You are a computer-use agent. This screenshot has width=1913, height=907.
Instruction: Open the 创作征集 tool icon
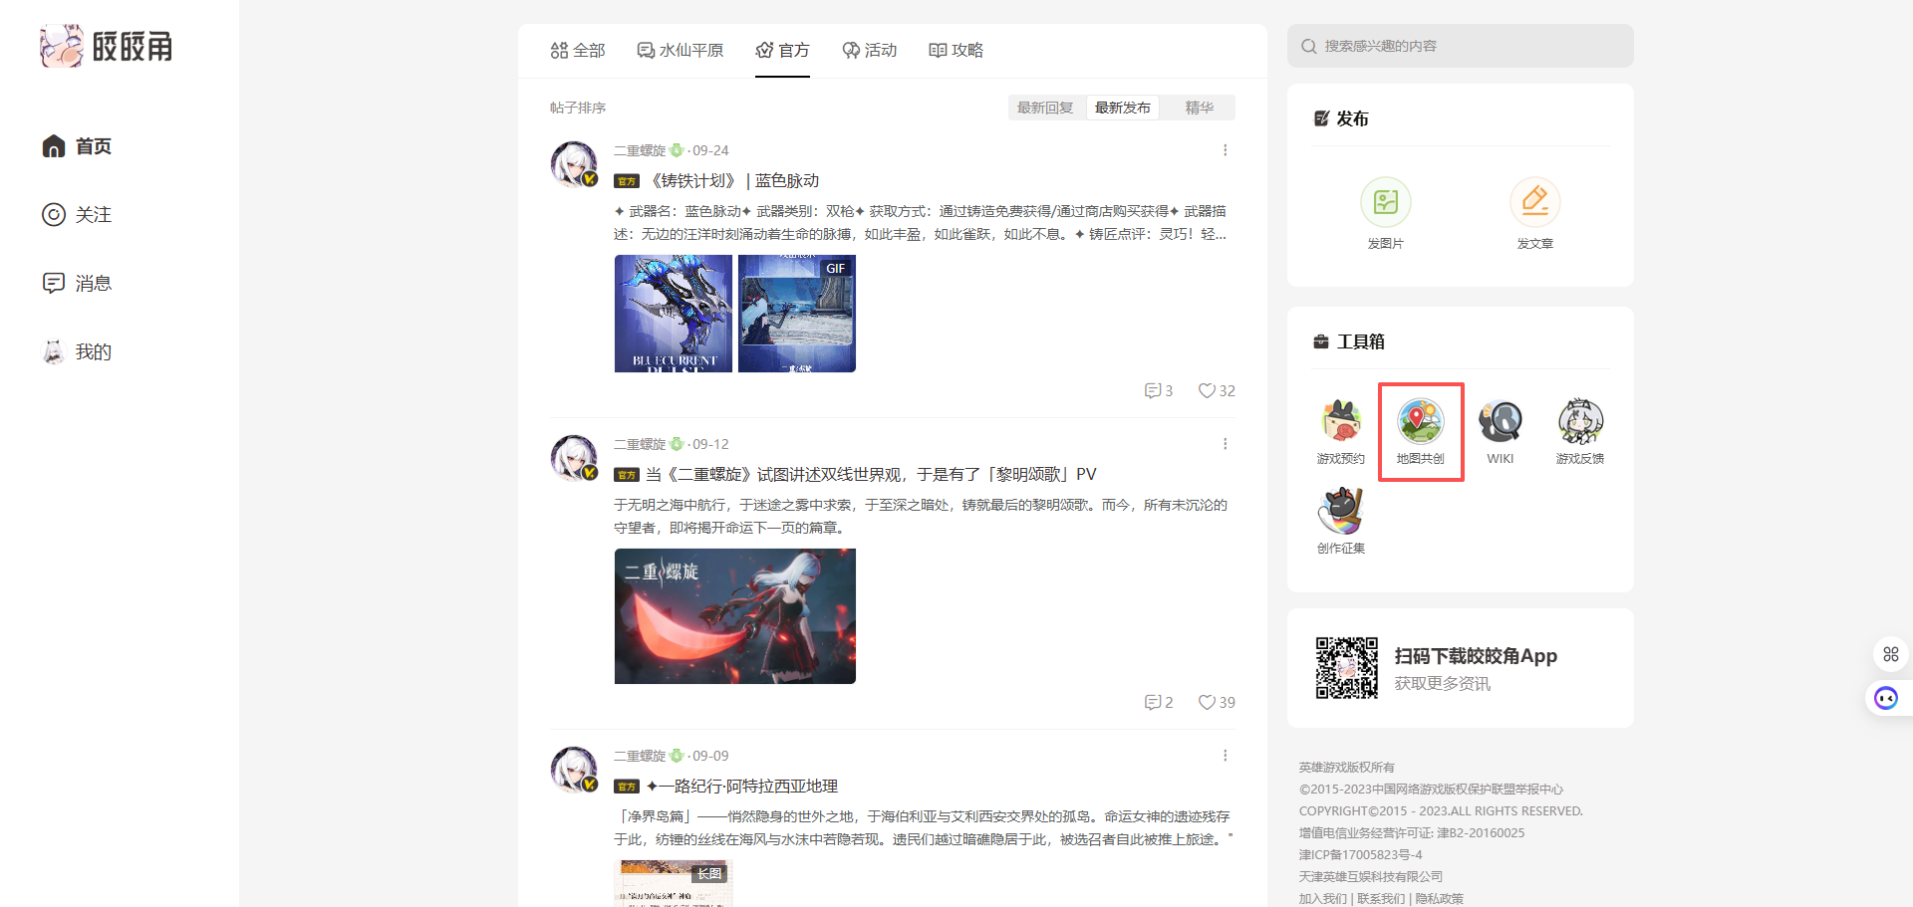point(1340,513)
